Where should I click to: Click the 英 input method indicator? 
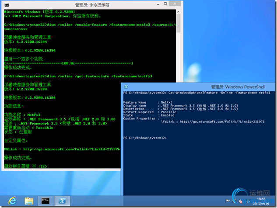tap(248, 201)
